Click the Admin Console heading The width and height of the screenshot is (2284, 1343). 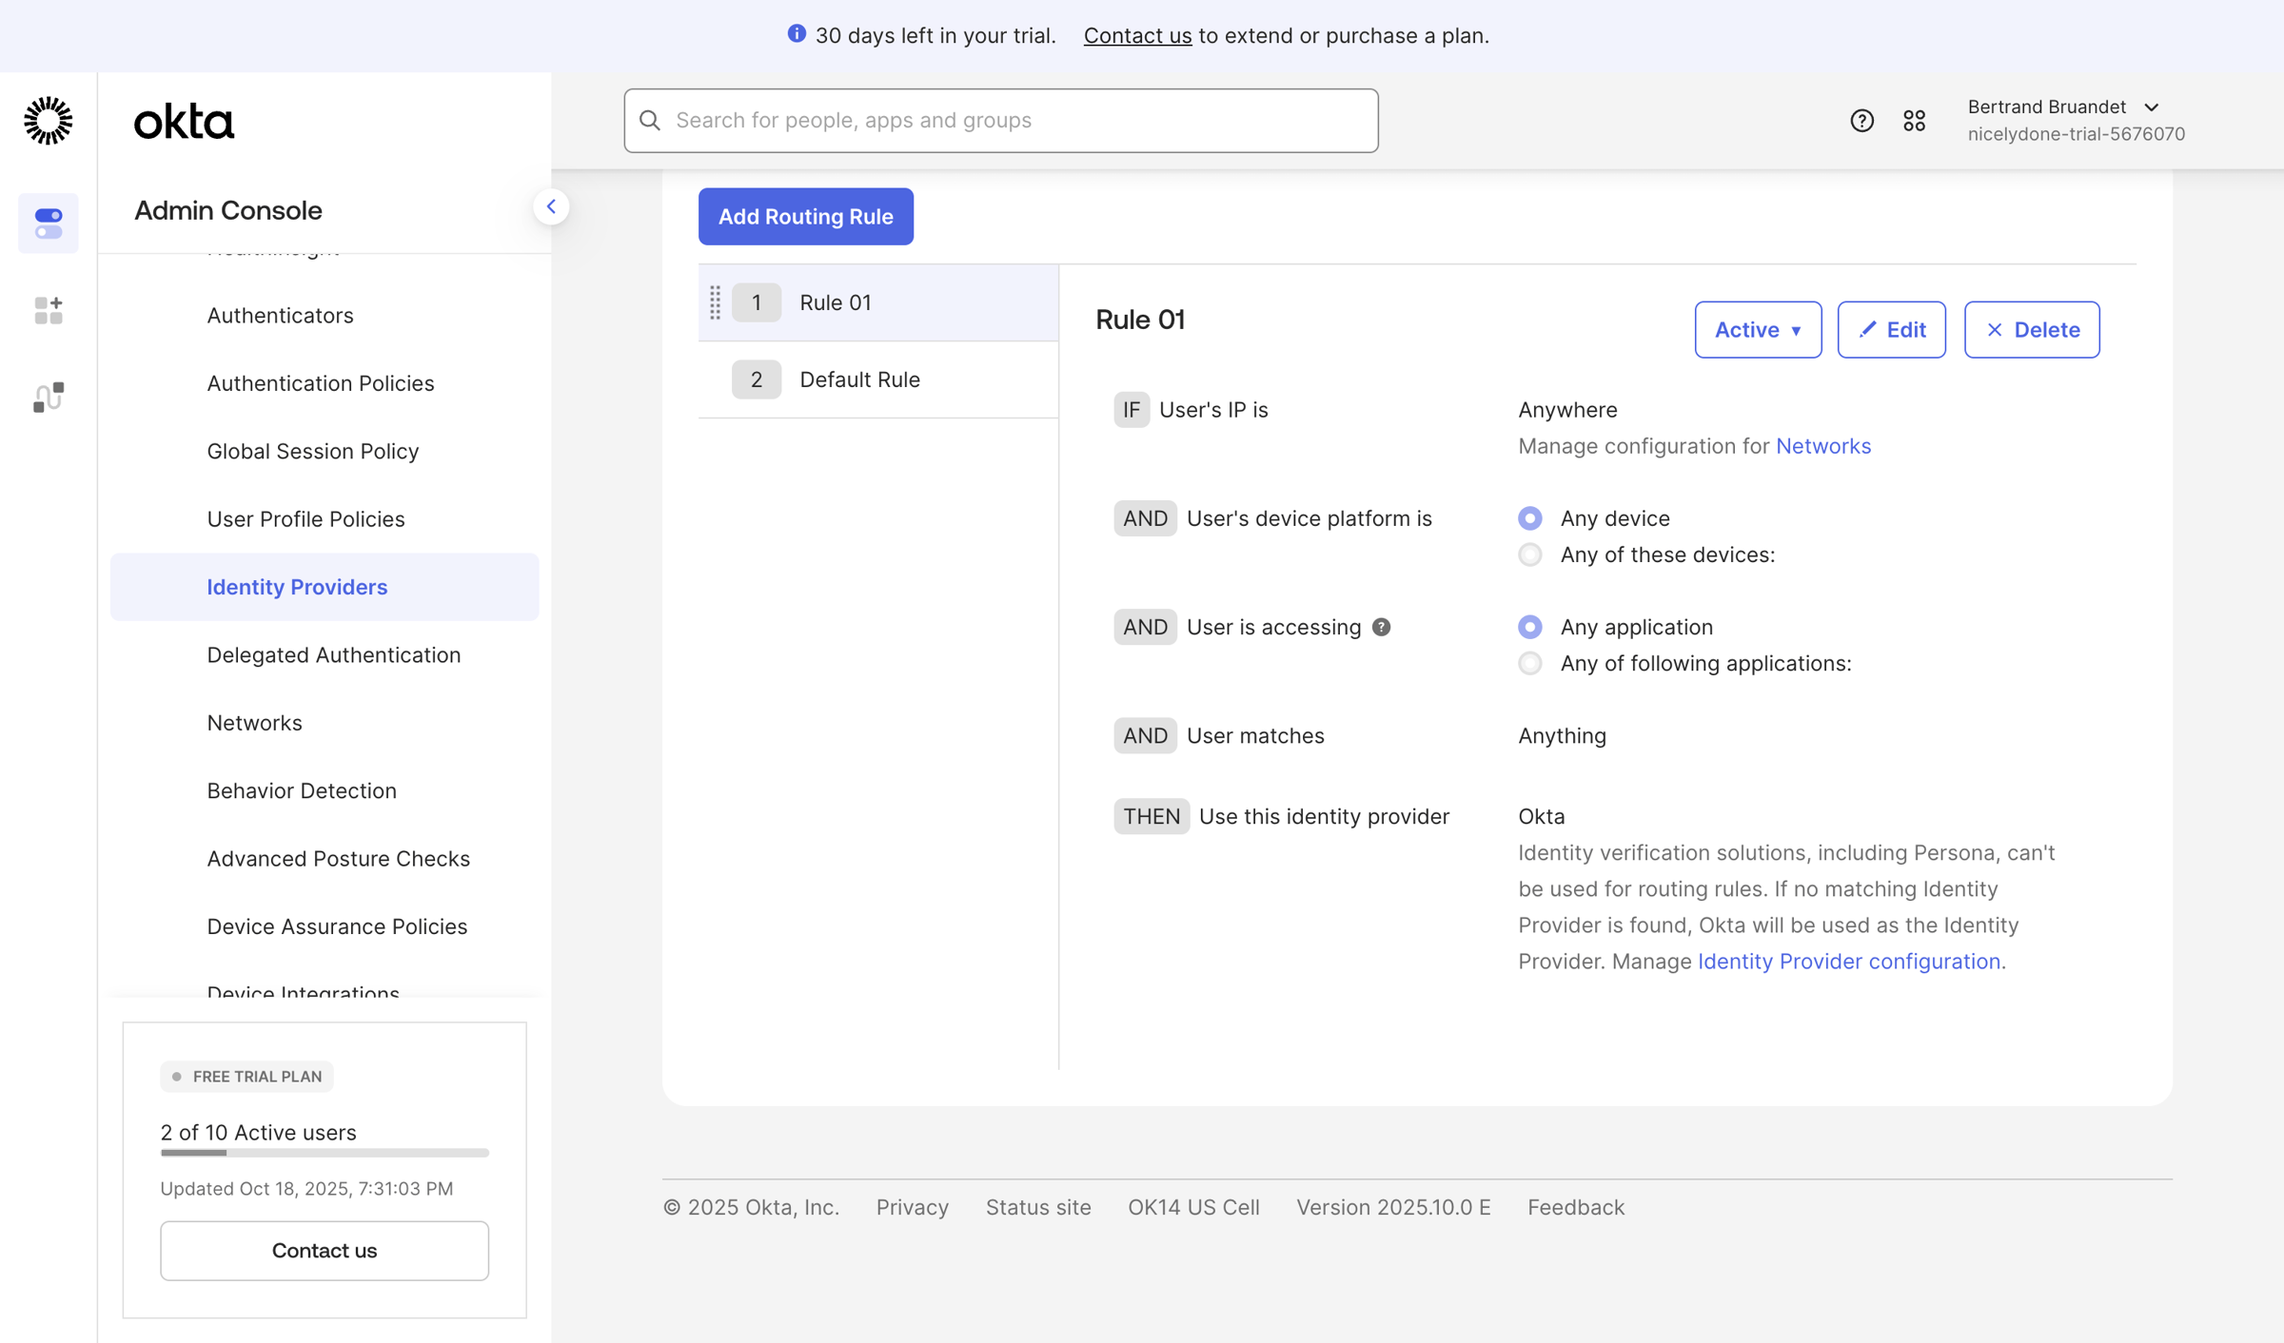pos(228,210)
